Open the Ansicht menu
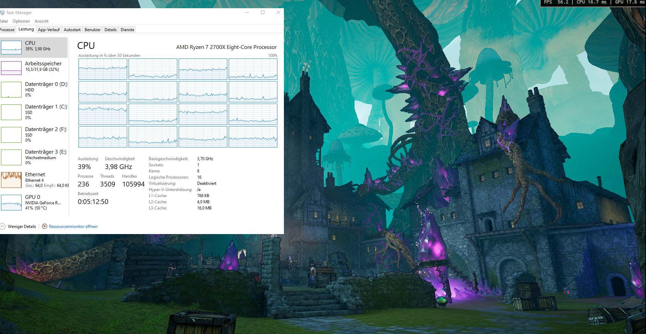Image resolution: width=646 pixels, height=334 pixels. coord(41,21)
